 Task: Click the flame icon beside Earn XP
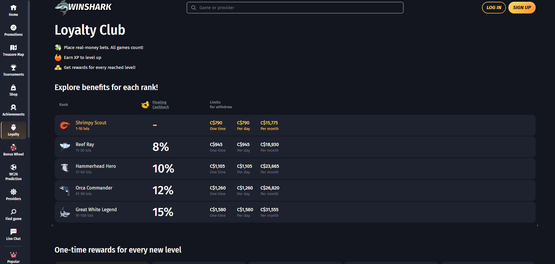pos(58,57)
